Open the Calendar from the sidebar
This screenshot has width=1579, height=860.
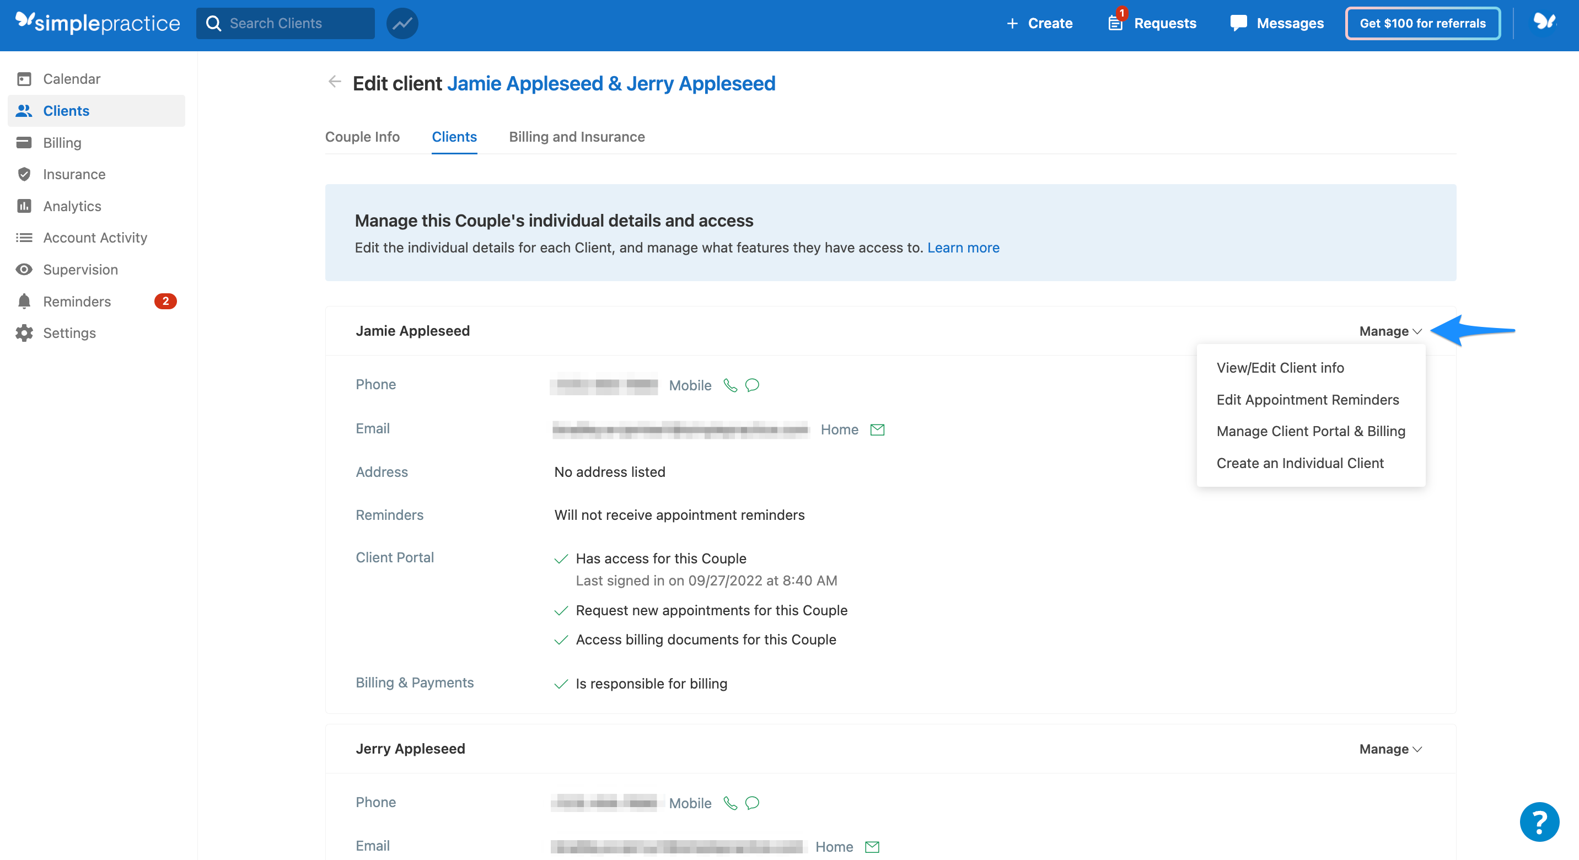click(71, 78)
